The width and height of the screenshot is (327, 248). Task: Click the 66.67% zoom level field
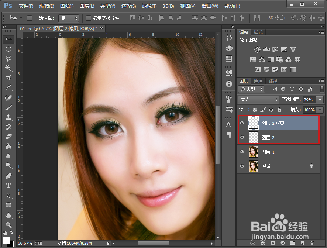tap(25, 244)
